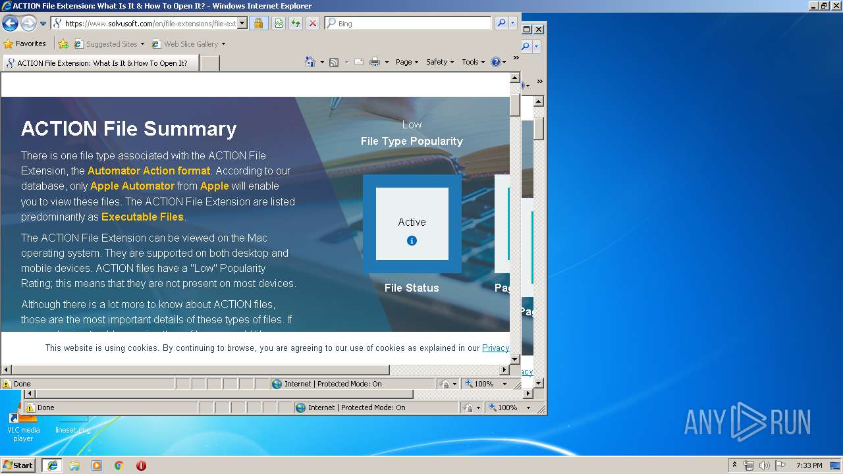This screenshot has width=843, height=474.
Task: Expand the back window zoom dropdown arrow
Action: 528,408
